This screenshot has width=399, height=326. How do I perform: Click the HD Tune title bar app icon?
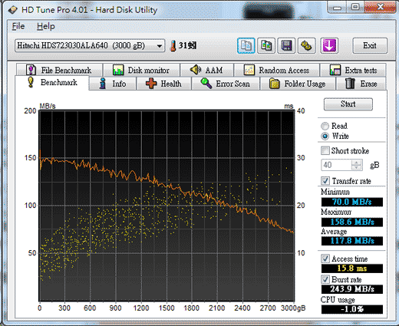click(x=12, y=10)
